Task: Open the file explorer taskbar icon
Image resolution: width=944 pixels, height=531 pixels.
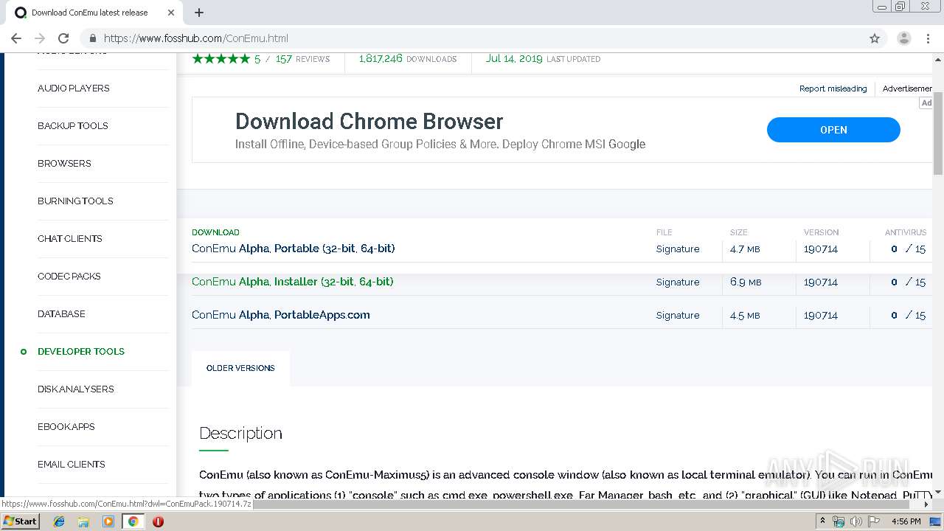Action: (83, 521)
